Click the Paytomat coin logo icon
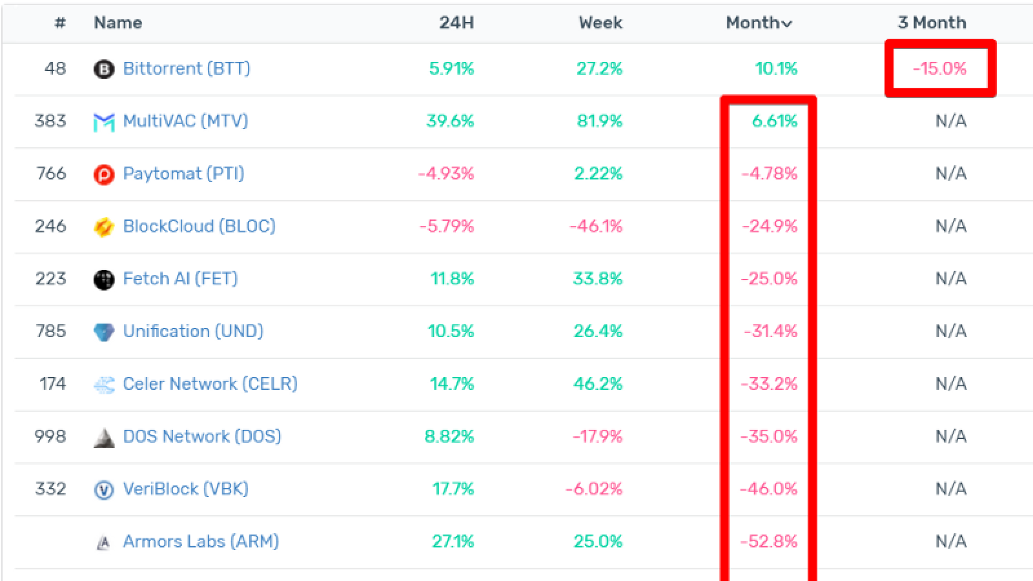 (x=104, y=174)
